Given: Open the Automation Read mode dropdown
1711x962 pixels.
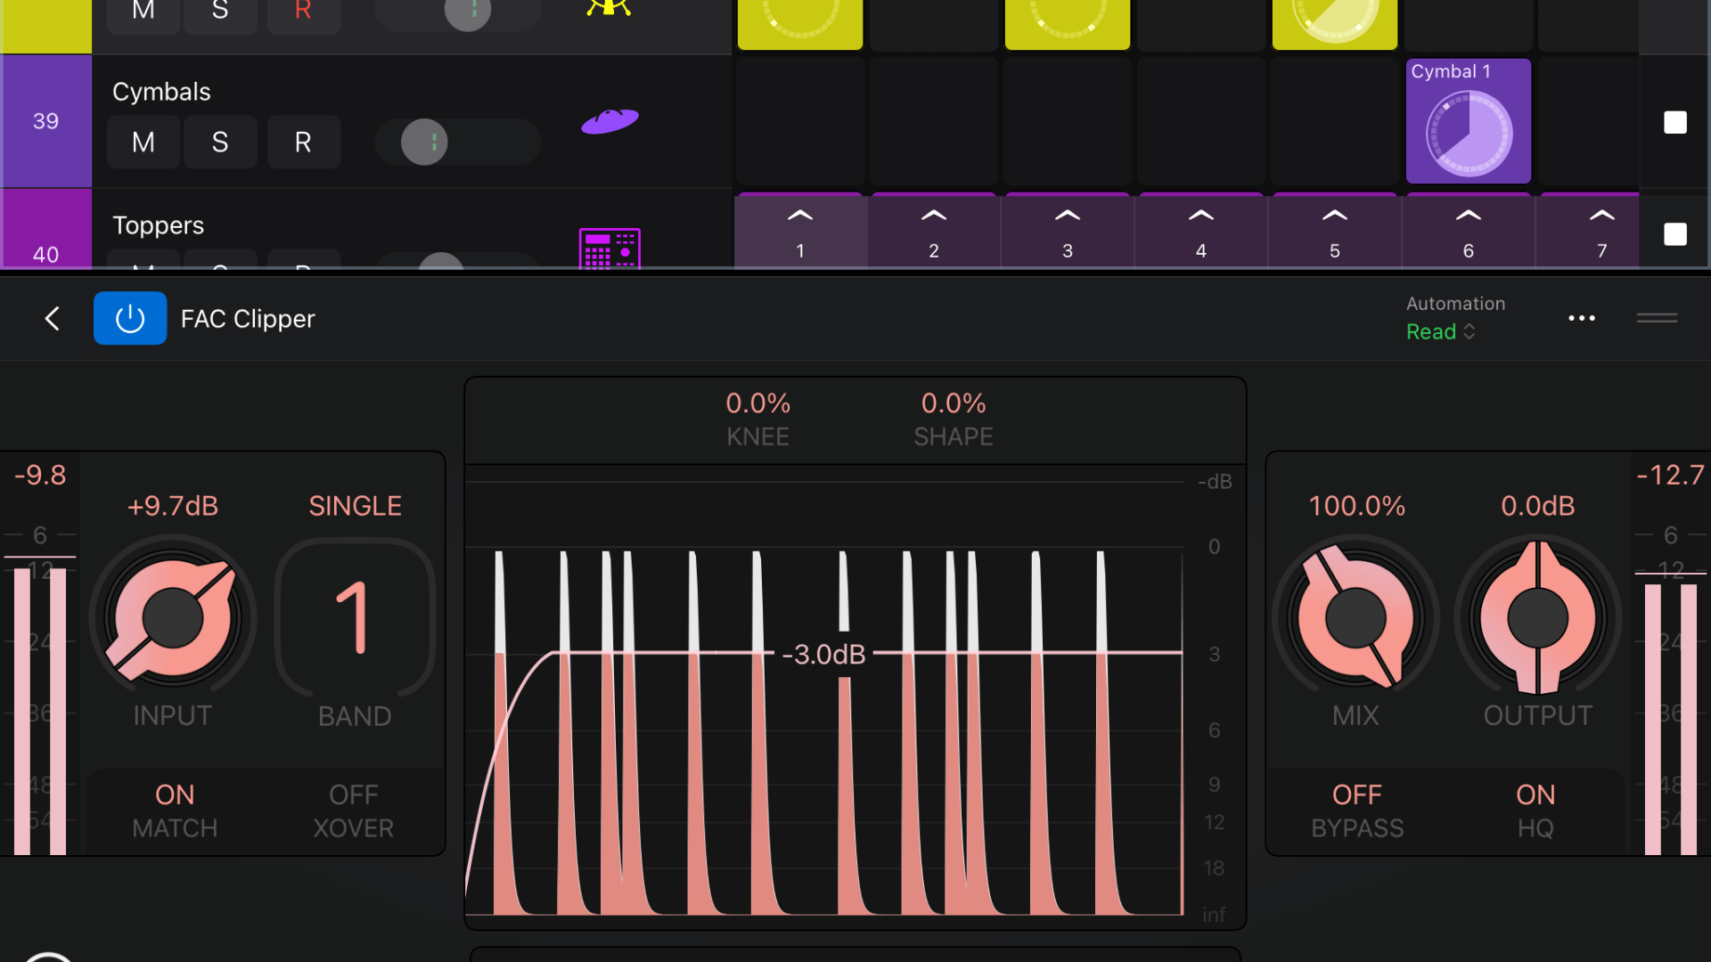Looking at the screenshot, I should 1441,331.
